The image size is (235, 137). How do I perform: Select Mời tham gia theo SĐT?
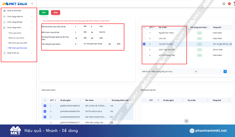point(18,43)
